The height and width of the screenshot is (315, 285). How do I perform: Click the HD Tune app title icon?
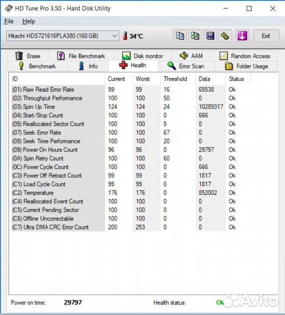(9, 8)
